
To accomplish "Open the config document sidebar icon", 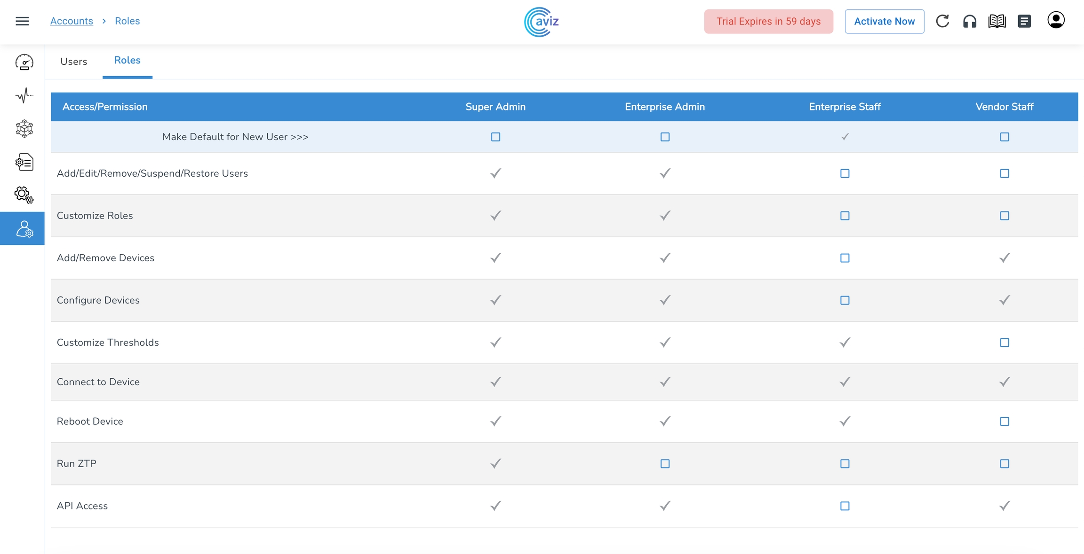I will [x=24, y=162].
